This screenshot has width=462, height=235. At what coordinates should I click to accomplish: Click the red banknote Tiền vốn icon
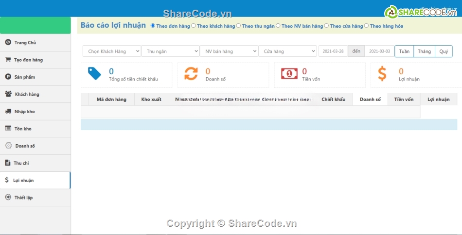point(289,73)
